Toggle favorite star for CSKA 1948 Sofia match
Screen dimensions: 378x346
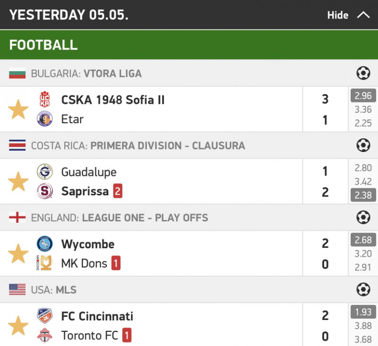(18, 110)
